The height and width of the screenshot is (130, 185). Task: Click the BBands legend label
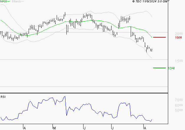[x=16, y=1]
